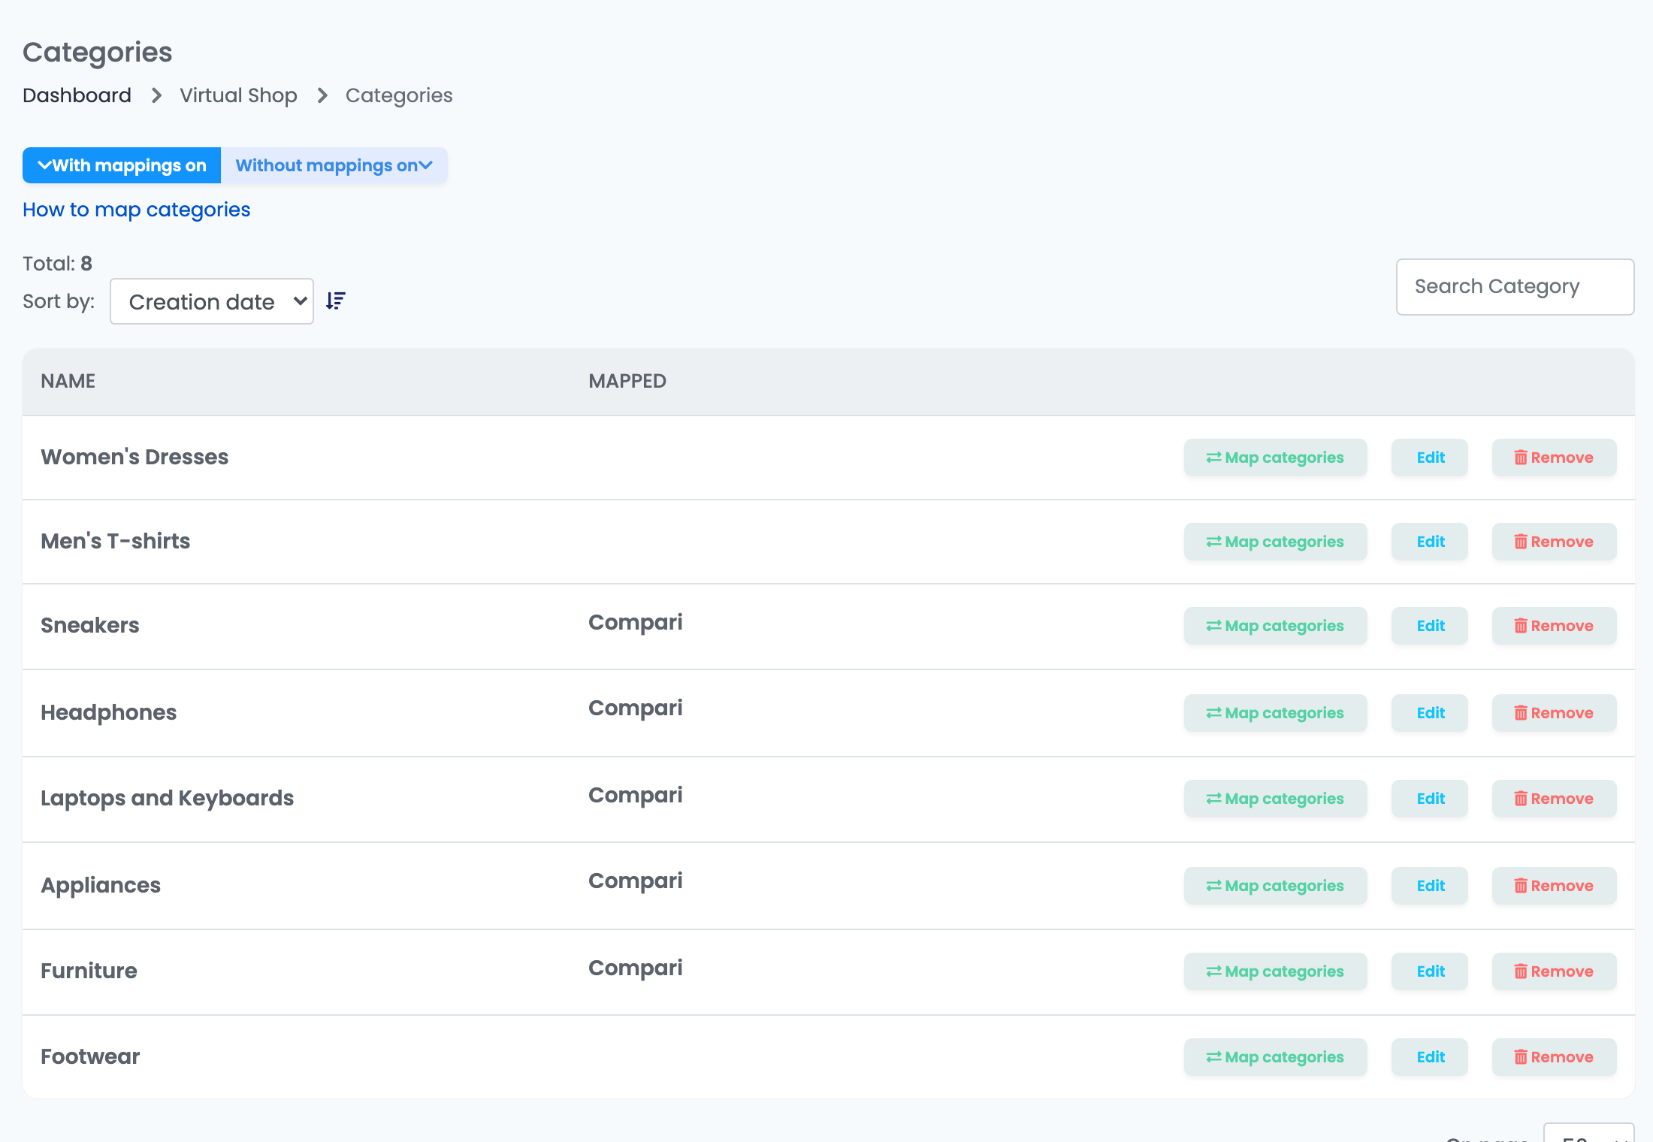Viewport: 1653px width, 1142px height.
Task: Expand the With mappings on dropdown
Action: tap(122, 165)
